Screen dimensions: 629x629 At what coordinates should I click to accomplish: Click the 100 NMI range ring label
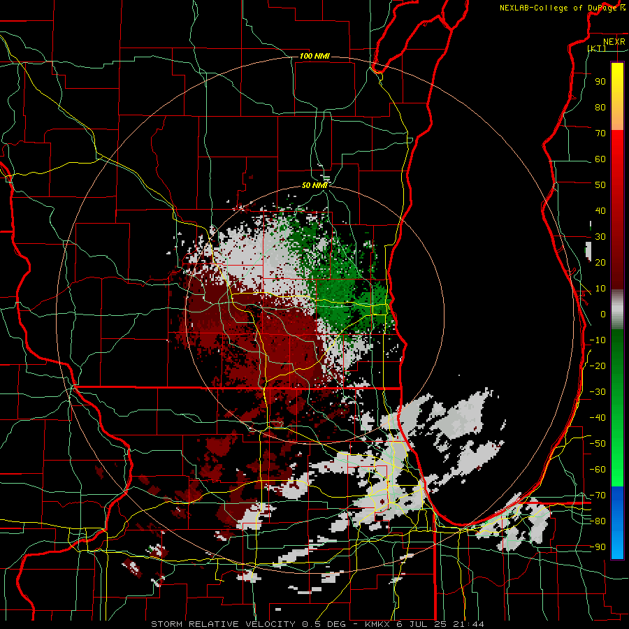[x=314, y=56]
